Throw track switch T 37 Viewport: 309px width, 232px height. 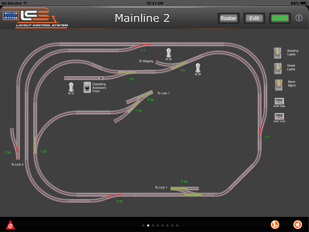click(113, 196)
